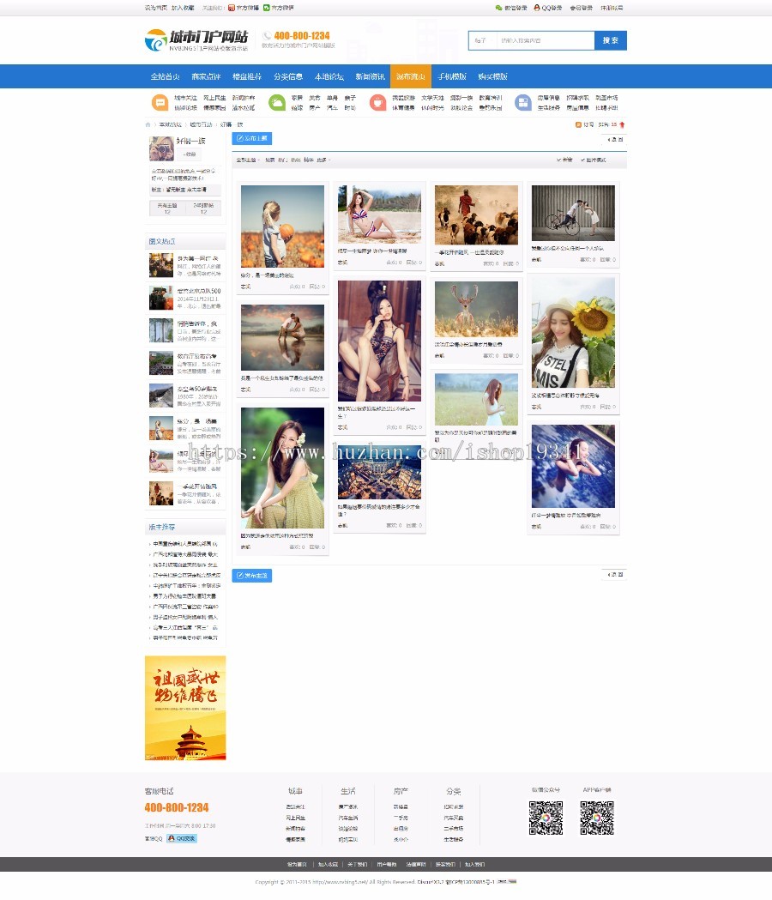Open the 帖子 search type dropdown
This screenshot has width=772, height=900.
pos(482,40)
